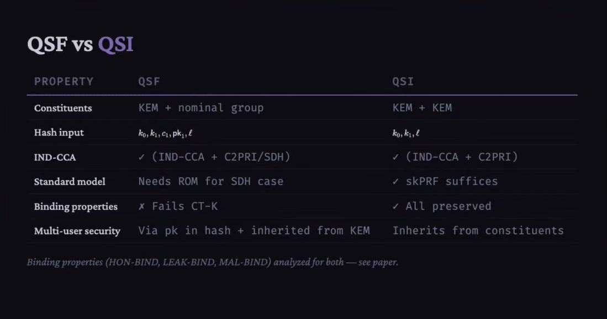This screenshot has width=607, height=319.
Task: Click "Needs ROM for SDH case" text
Action: tap(210, 182)
